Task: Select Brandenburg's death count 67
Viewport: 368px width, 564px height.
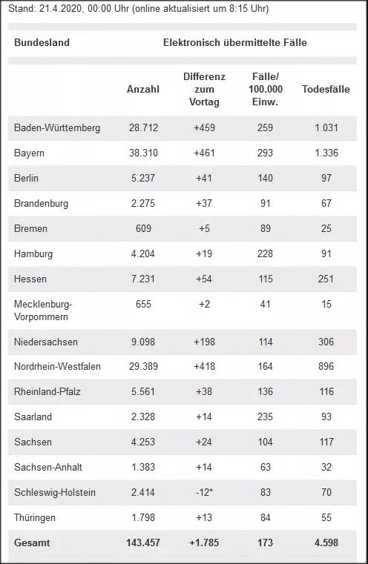Action: click(x=326, y=203)
